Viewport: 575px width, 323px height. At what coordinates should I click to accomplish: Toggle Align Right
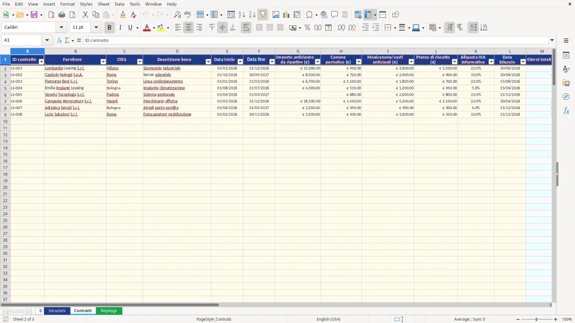click(199, 28)
